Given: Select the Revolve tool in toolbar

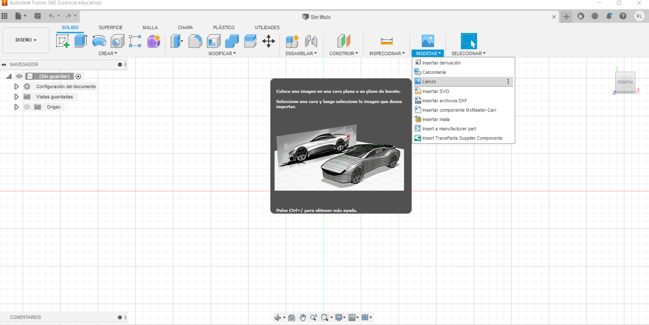Looking at the screenshot, I should [x=99, y=41].
